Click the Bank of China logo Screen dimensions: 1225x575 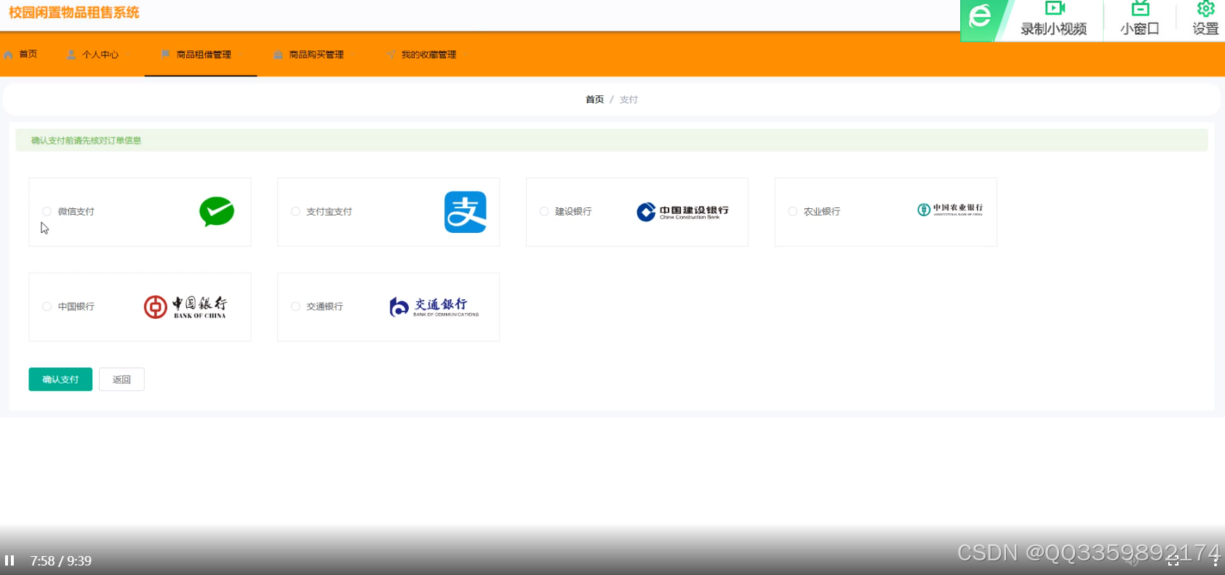(185, 307)
